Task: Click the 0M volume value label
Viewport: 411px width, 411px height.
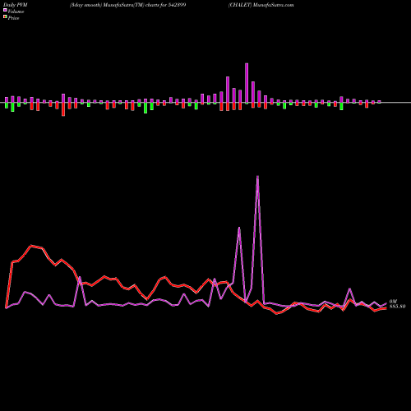Action: pyautogui.click(x=393, y=302)
